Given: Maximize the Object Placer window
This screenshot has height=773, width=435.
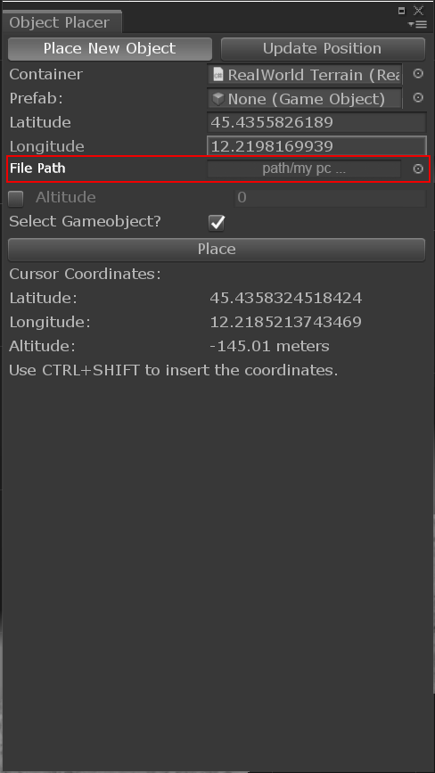Looking at the screenshot, I should click(x=401, y=11).
